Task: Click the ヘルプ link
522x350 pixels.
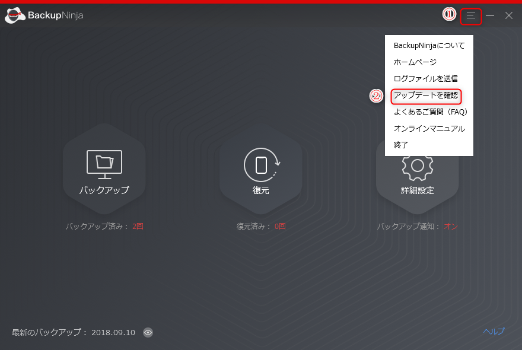Action: [x=494, y=332]
